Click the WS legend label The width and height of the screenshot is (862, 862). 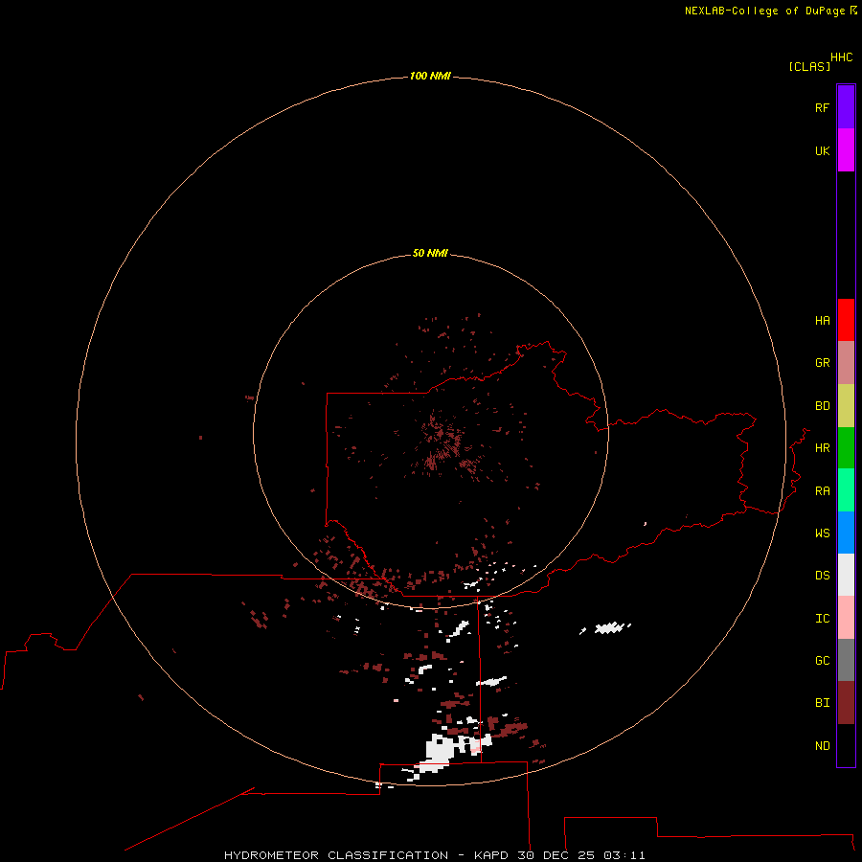coord(822,533)
